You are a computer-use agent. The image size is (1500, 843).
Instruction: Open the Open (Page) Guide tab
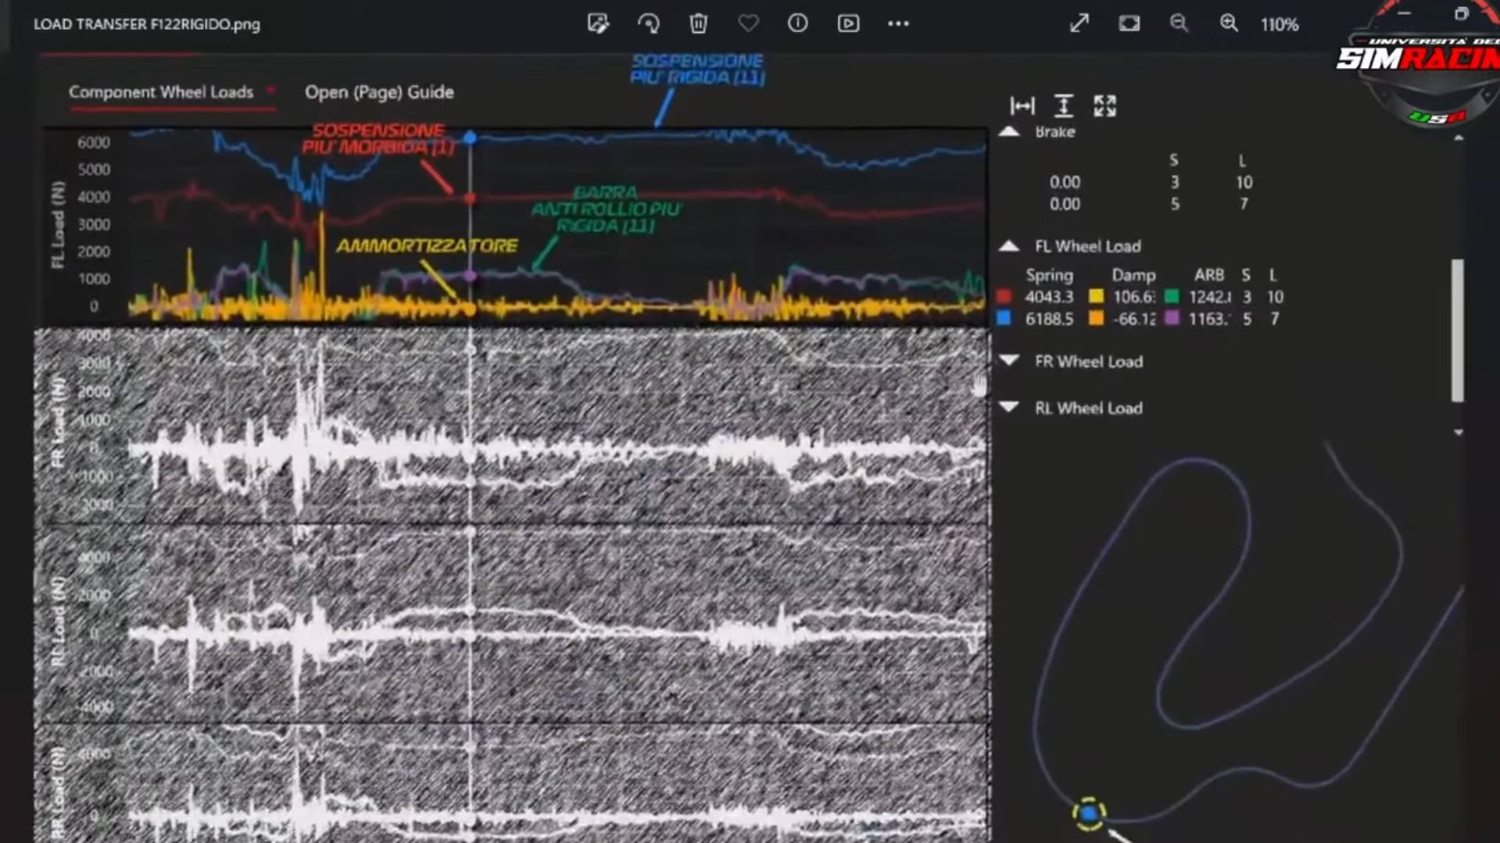coord(379,92)
